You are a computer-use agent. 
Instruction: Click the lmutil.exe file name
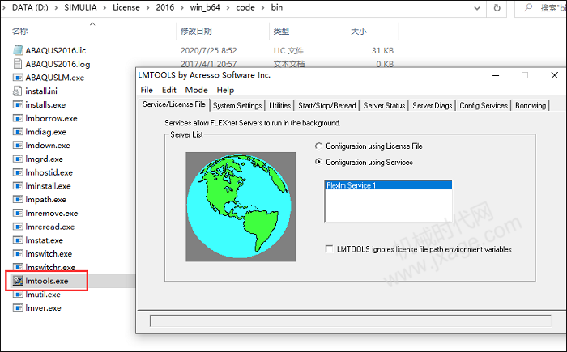43,295
